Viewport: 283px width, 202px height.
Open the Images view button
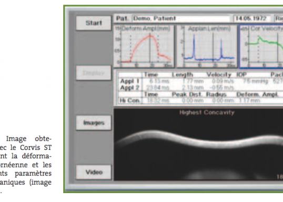point(94,123)
